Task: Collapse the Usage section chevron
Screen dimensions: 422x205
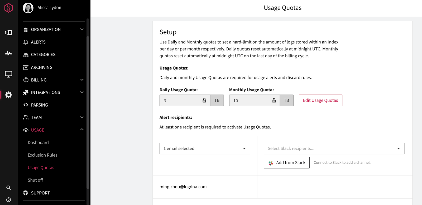Action: (82, 129)
